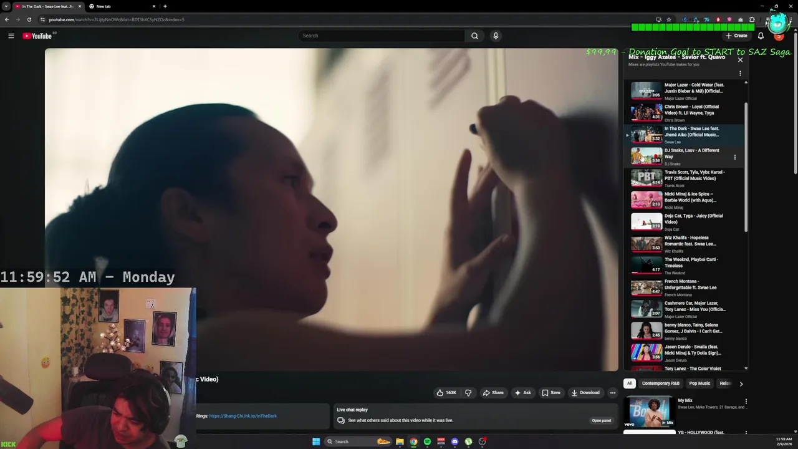Play Major Lazer - Cold Water from playlist
Screen dimensions: 798x449
685,91
